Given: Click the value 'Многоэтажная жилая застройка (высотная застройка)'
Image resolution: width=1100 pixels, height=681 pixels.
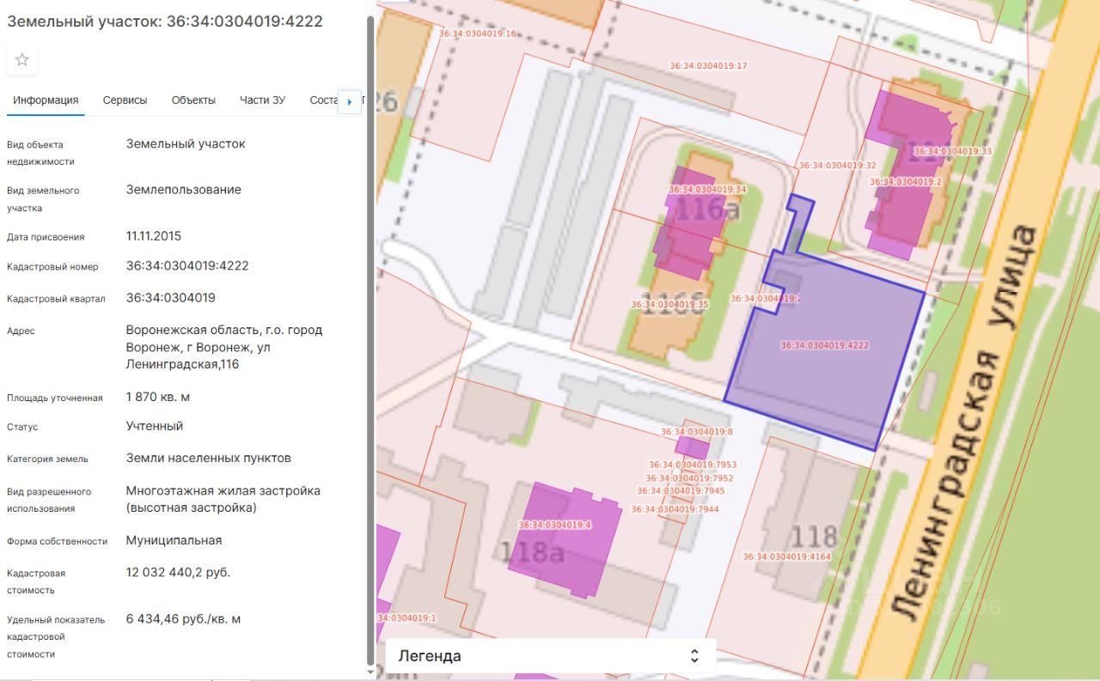Looking at the screenshot, I should (223, 499).
